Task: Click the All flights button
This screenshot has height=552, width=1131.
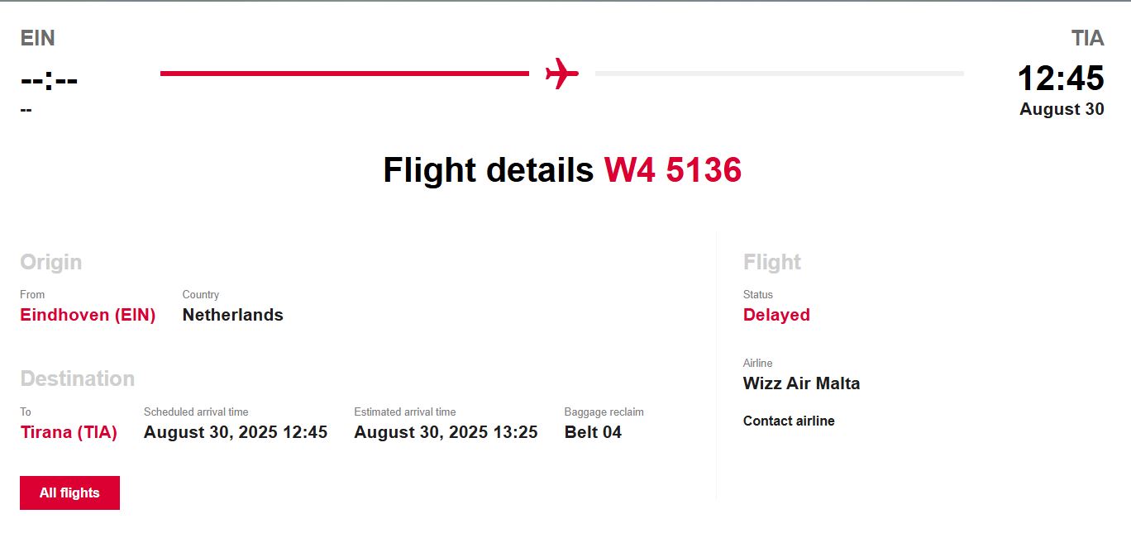Action: pyautogui.click(x=69, y=493)
